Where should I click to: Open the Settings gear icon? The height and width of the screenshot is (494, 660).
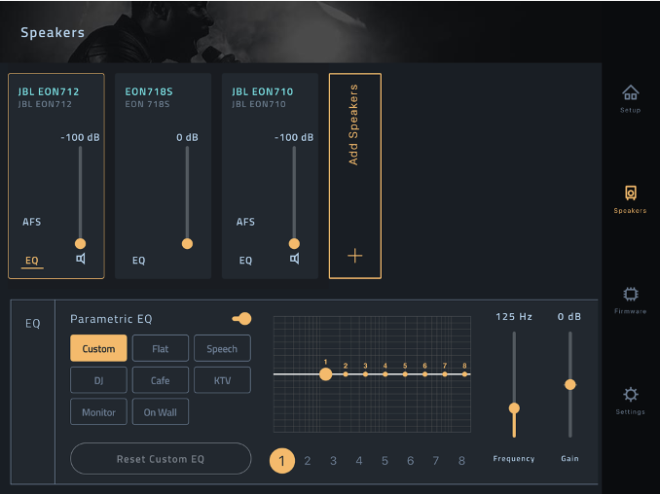coord(631,395)
